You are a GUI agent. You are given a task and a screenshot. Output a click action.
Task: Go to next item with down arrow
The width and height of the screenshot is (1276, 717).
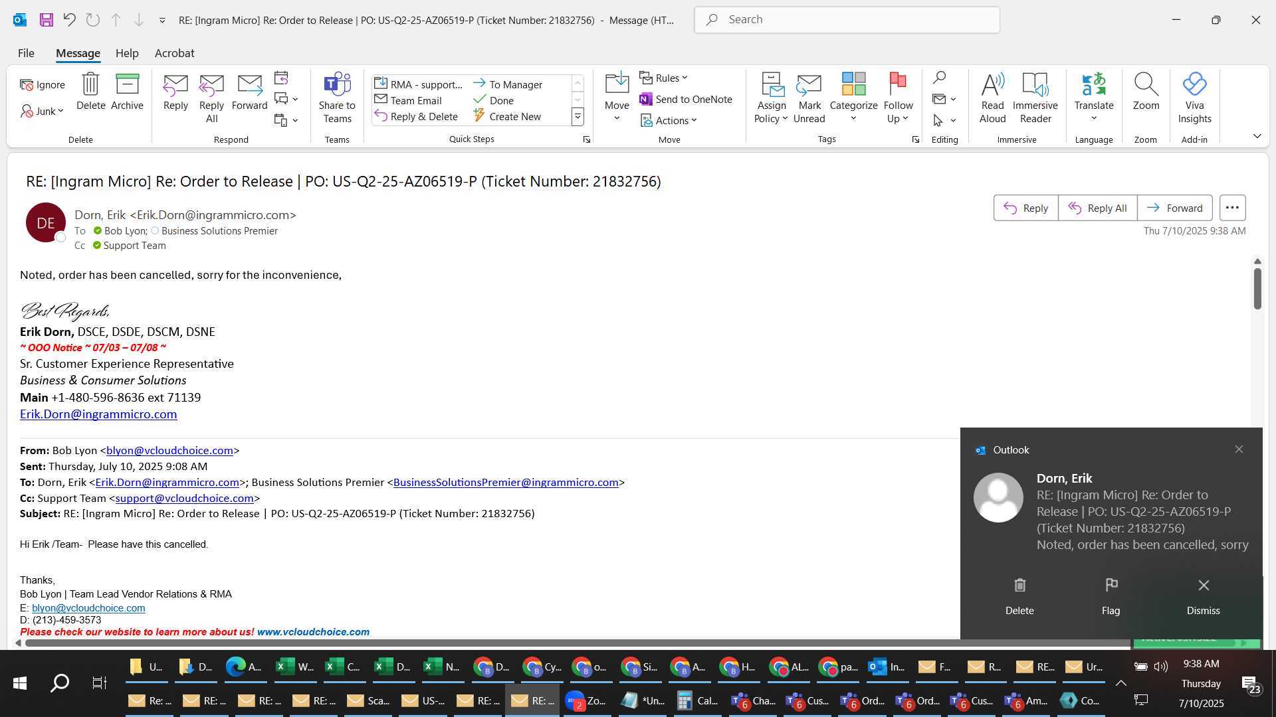pos(139,20)
